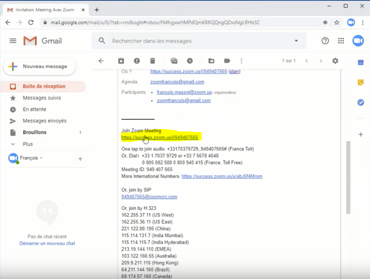Screen dimensions: 370x279
Task: Click francois.massot@zoom.us participant link
Action: coord(184,92)
